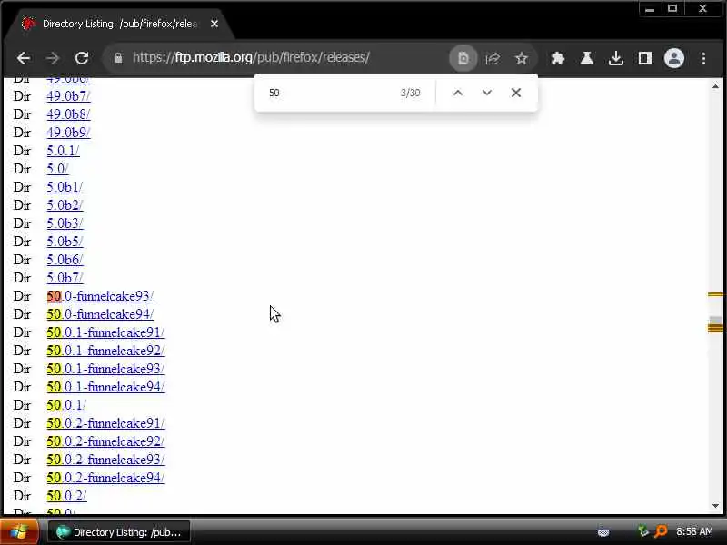727x545 pixels.
Task: Open the 50.0.2-funnelcake93/ link
Action: click(105, 460)
